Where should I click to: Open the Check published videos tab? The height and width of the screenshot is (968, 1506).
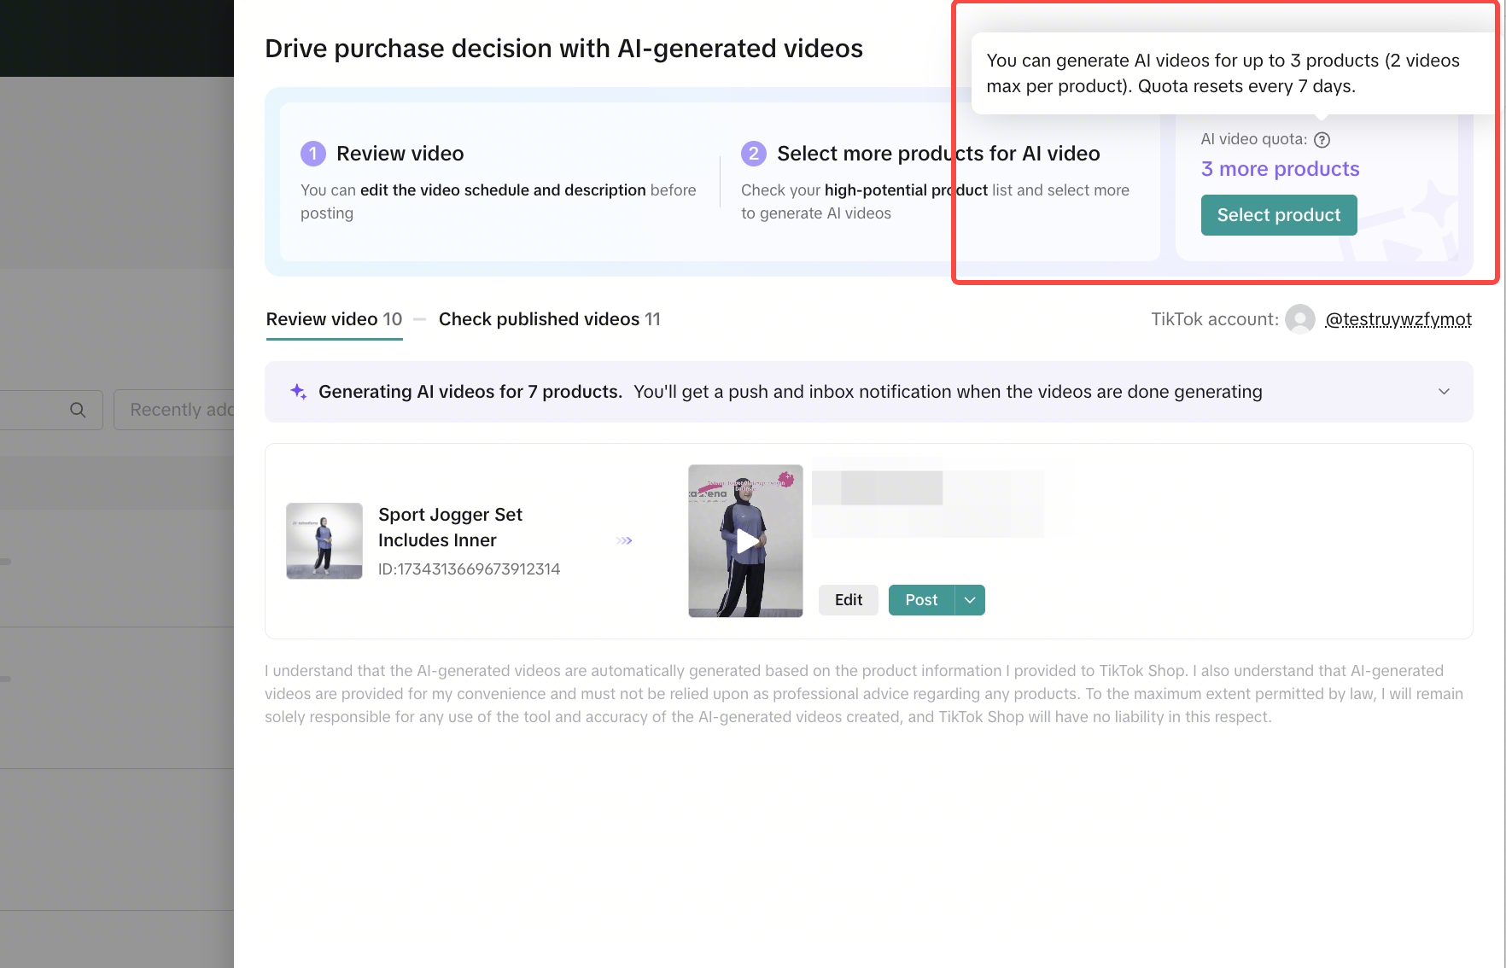[x=549, y=319]
